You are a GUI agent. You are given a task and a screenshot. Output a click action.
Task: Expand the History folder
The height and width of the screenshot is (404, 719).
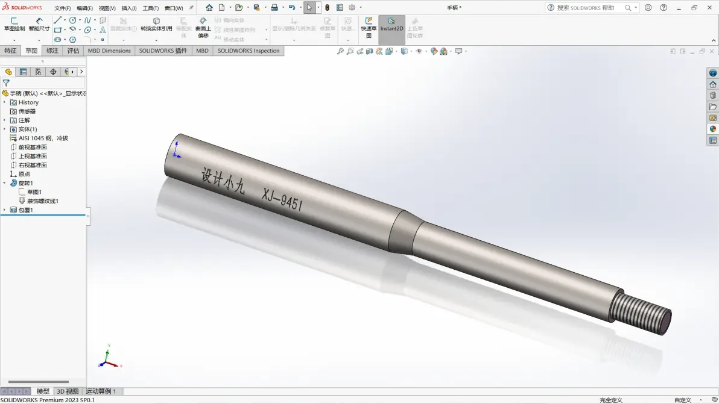pyautogui.click(x=5, y=102)
